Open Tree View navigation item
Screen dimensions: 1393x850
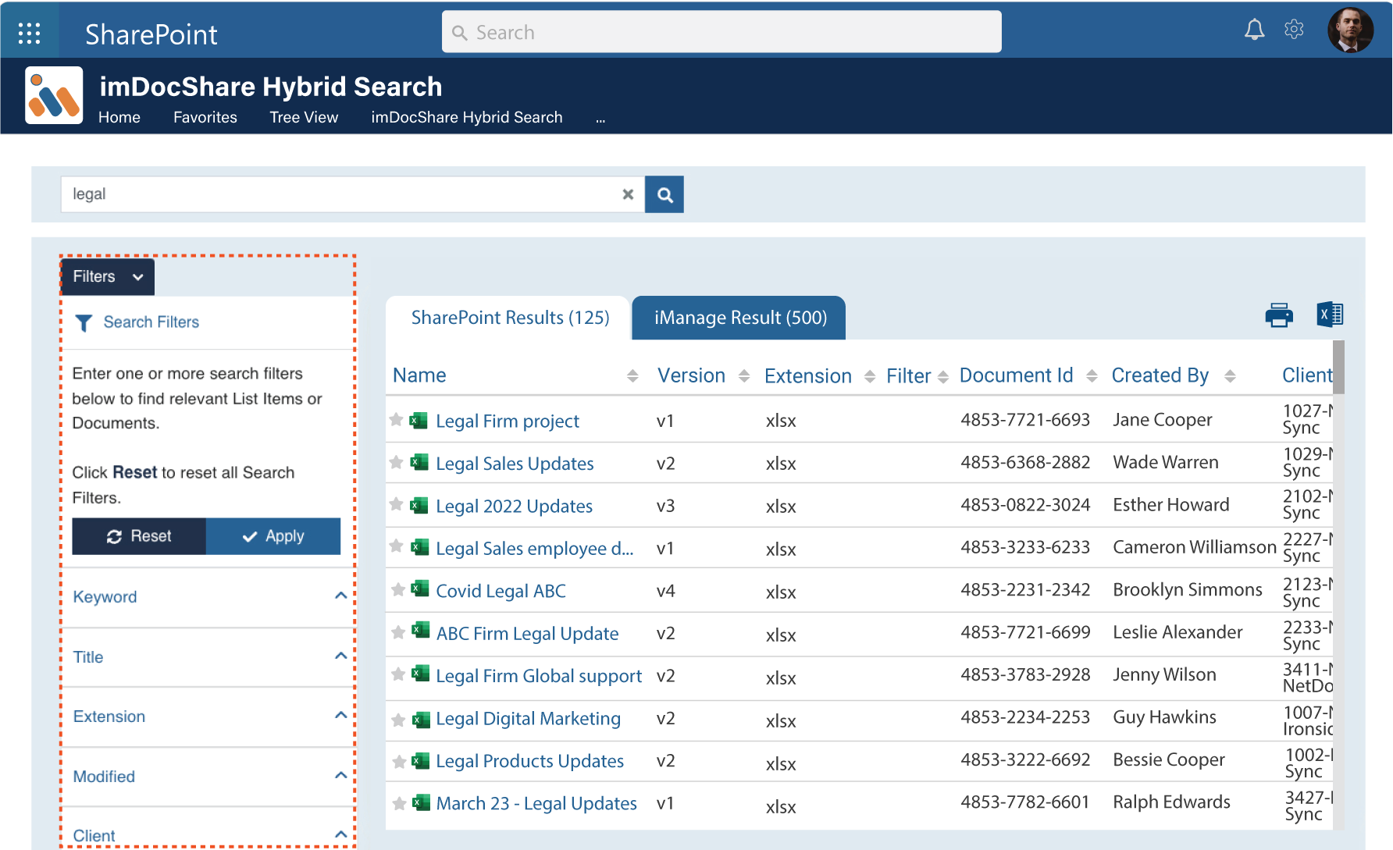(x=304, y=117)
